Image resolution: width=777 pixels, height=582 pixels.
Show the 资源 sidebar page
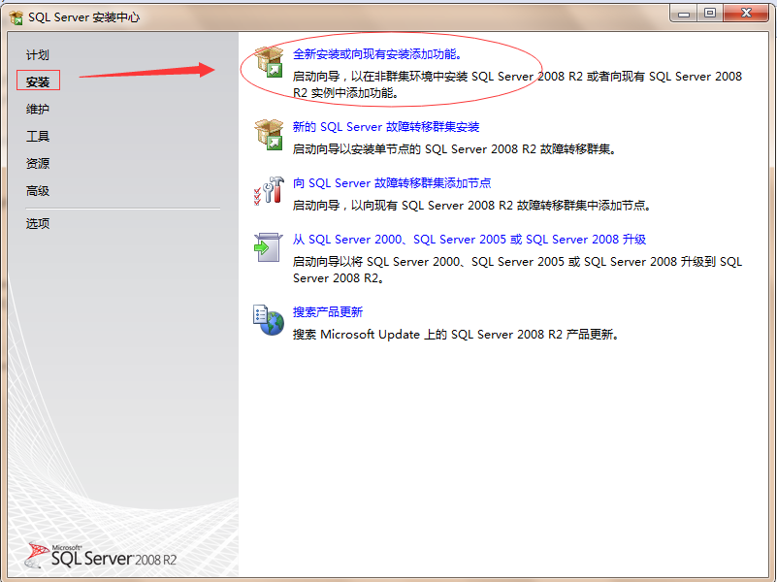click(38, 164)
